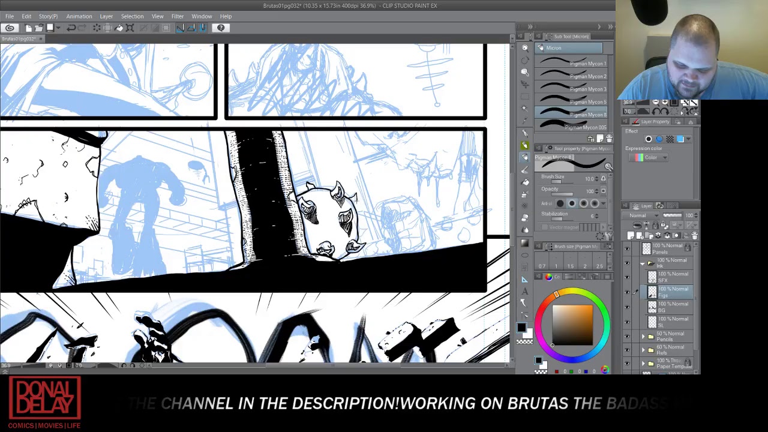Select the Magnifier zoom tool
Viewport: 768px width, 432px height.
point(525,48)
